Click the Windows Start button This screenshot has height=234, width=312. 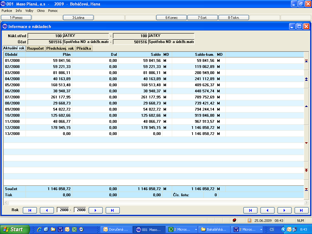15,229
